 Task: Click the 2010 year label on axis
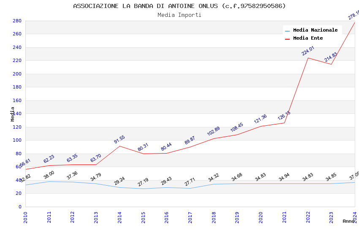point(25,217)
